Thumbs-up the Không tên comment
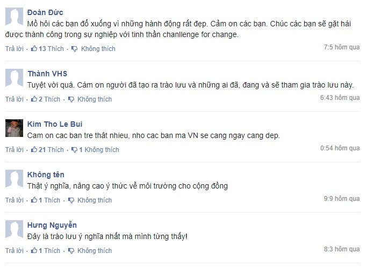The width and height of the screenshot is (374, 268). pyautogui.click(x=34, y=200)
